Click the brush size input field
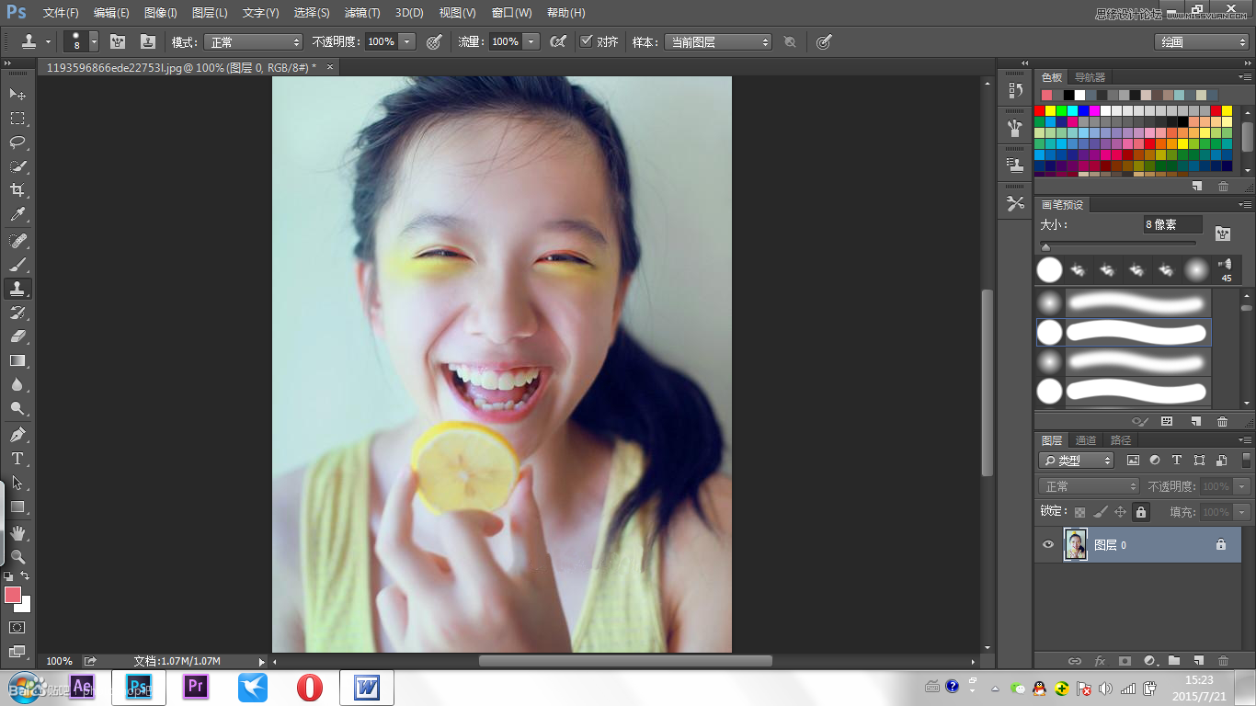The image size is (1256, 706). tap(1172, 224)
